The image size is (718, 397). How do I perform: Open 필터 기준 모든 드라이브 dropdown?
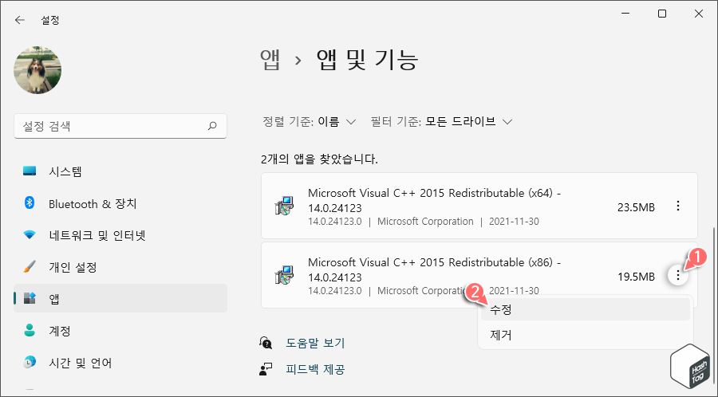(x=441, y=122)
